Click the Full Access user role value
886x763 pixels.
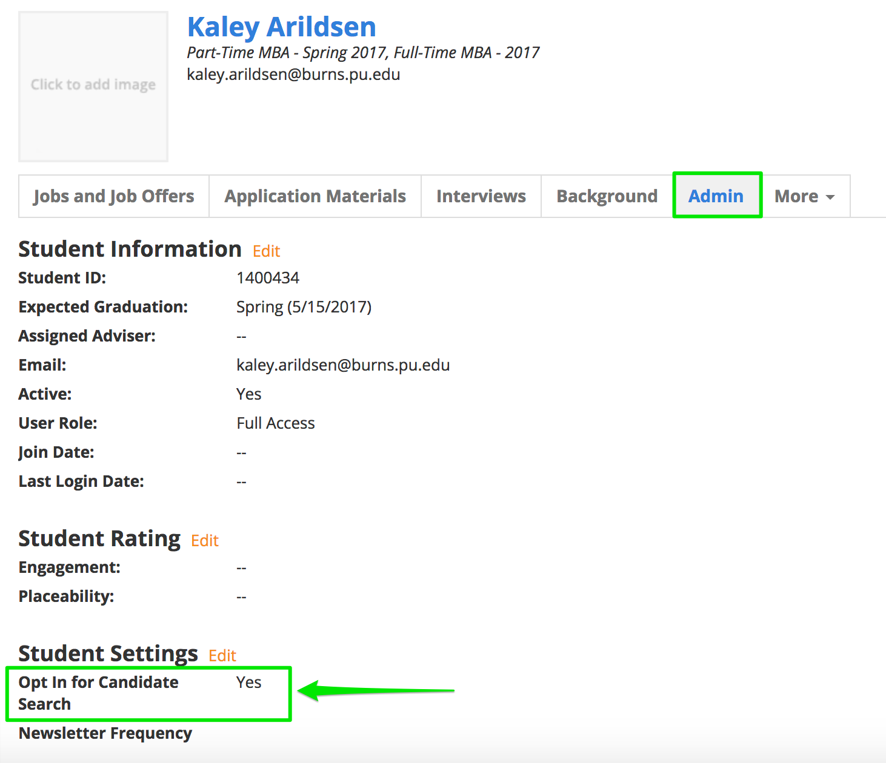pyautogui.click(x=276, y=423)
